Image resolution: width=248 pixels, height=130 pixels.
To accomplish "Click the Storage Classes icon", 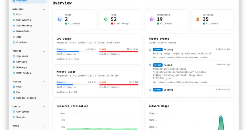I will pyautogui.click(x=14, y=98).
